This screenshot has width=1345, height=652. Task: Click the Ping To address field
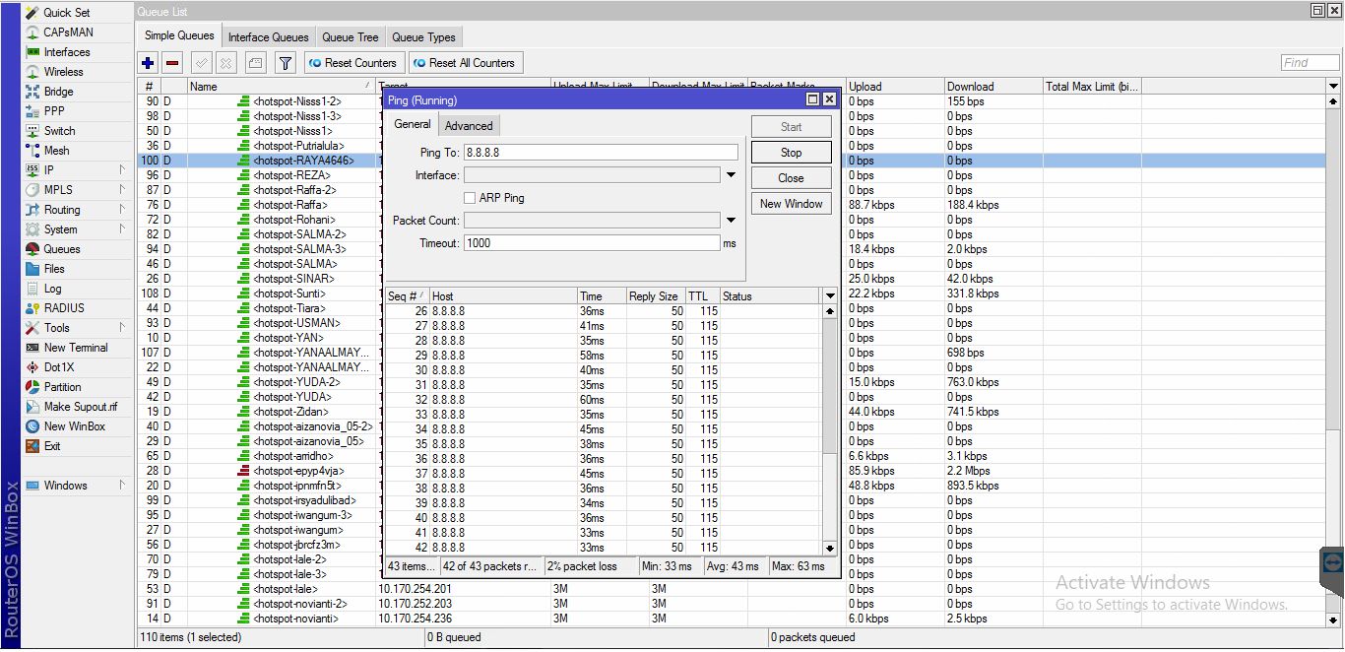pyautogui.click(x=601, y=153)
